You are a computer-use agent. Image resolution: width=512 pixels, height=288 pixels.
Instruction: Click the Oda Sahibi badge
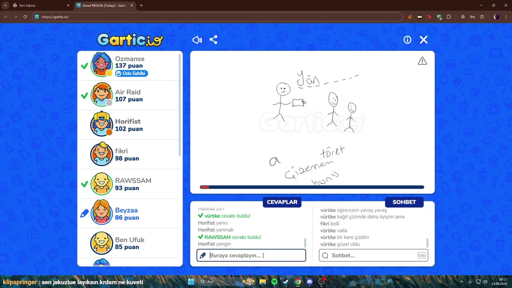132,74
